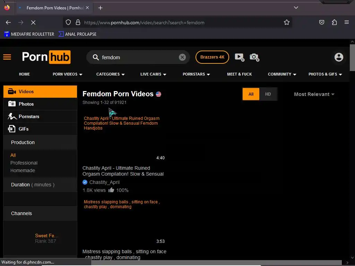
Task: Click the Production section header
Action: (x=40, y=142)
